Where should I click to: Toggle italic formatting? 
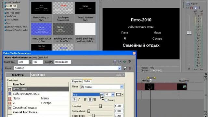click(x=79, y=99)
